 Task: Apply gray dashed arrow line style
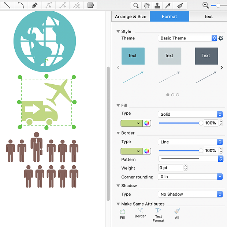click(170, 77)
